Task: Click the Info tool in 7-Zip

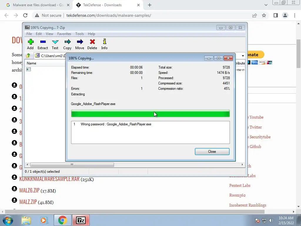Action: [104, 44]
